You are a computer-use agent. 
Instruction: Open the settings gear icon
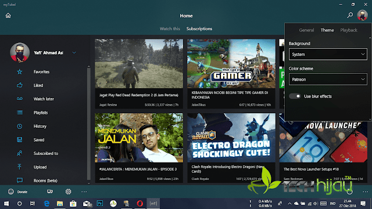tap(69, 192)
